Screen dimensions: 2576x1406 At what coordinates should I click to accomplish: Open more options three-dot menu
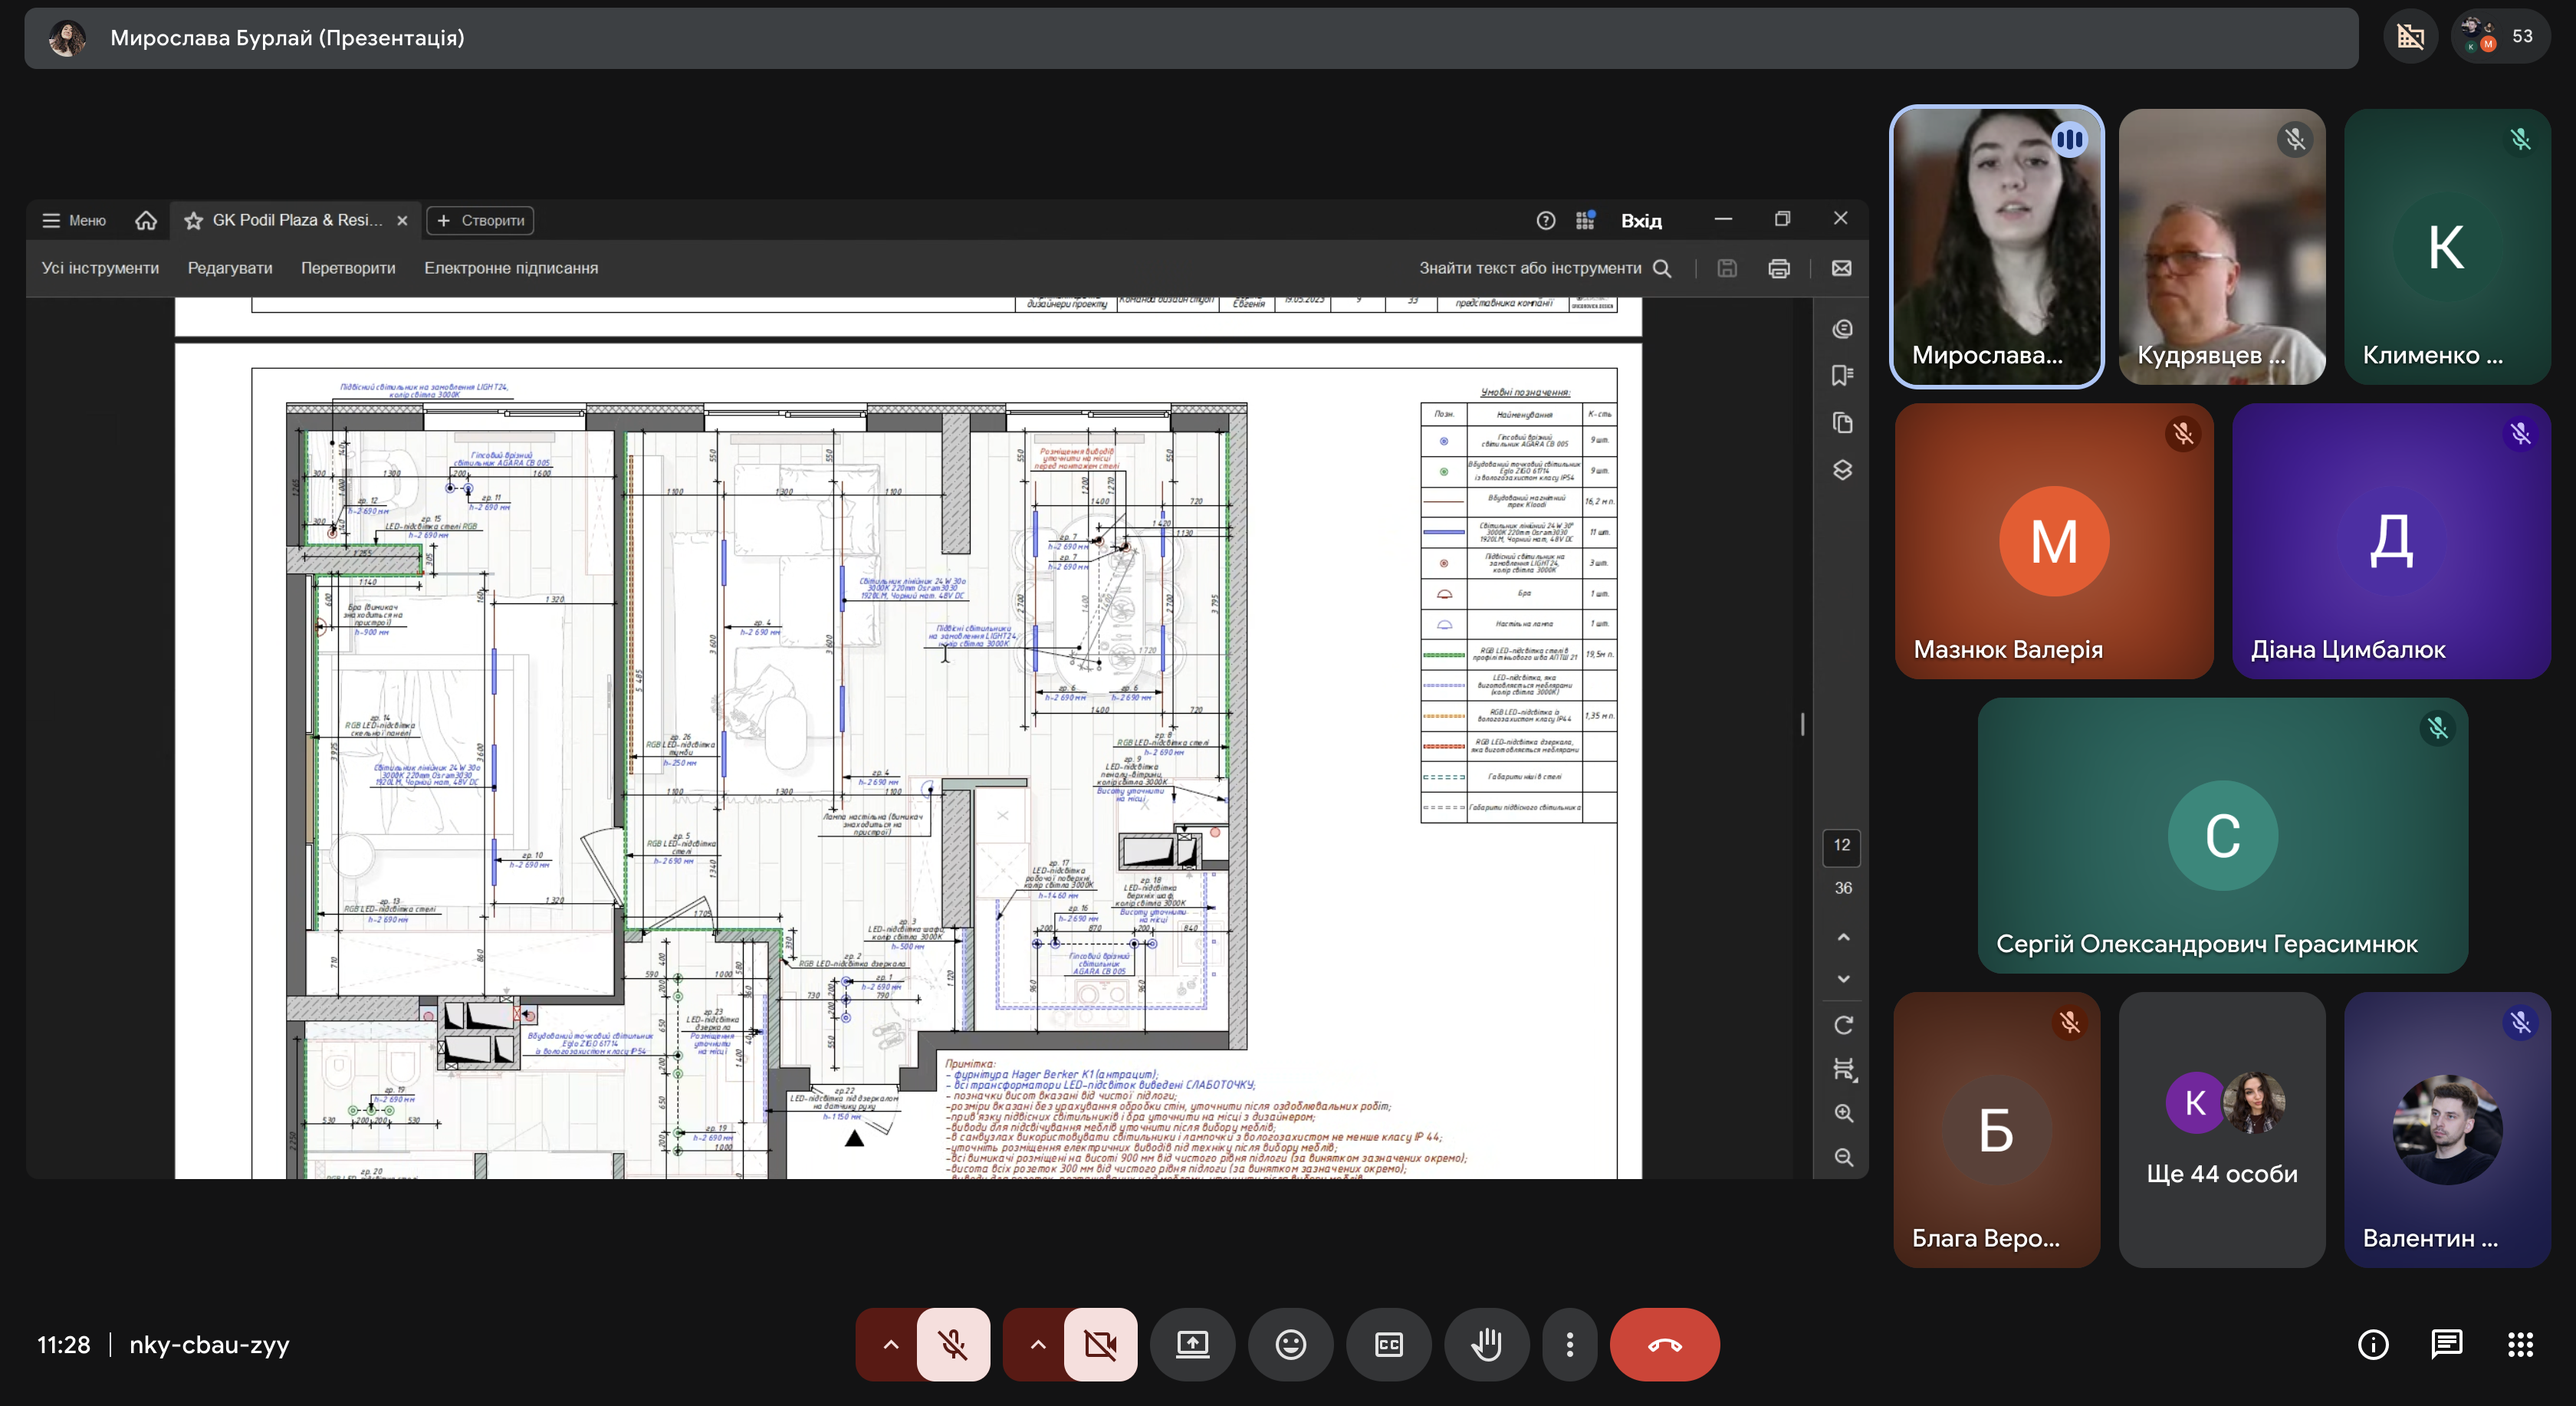[x=1569, y=1344]
